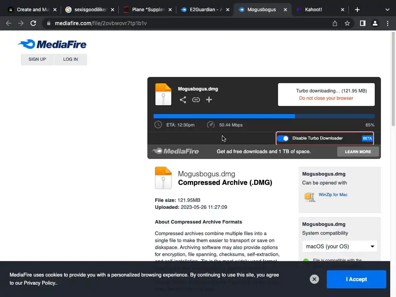Viewport: 396px width, 297px height.
Task: Click the page vertical scrollbar
Action: tap(393, 79)
